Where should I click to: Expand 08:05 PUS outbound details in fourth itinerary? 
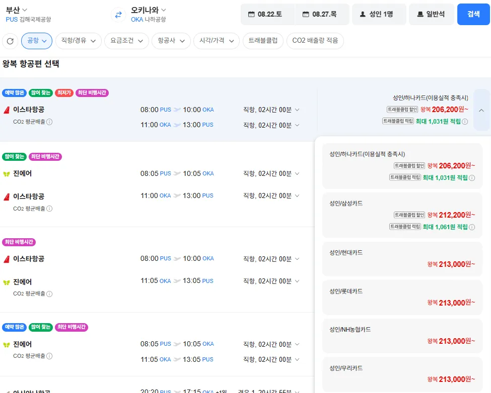[297, 344]
